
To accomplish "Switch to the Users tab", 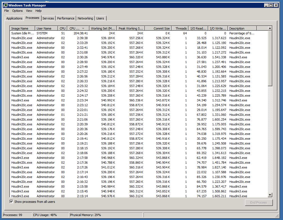I will pos(100,18).
